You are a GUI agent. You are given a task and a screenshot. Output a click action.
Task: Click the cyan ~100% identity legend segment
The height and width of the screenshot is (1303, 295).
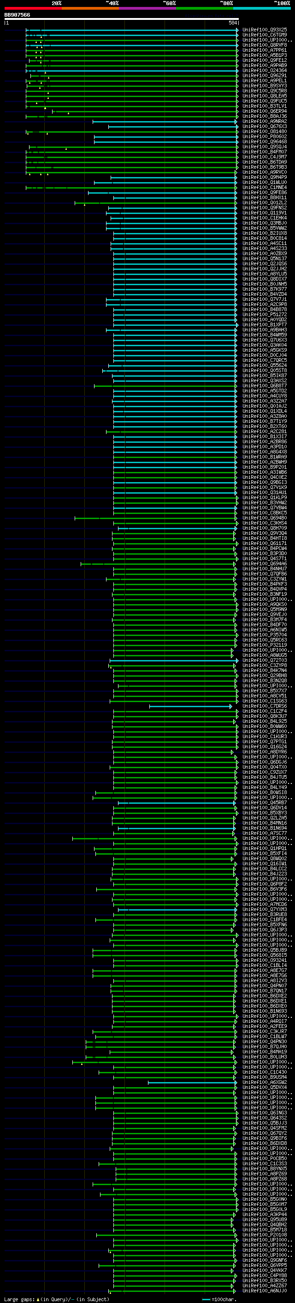click(262, 8)
